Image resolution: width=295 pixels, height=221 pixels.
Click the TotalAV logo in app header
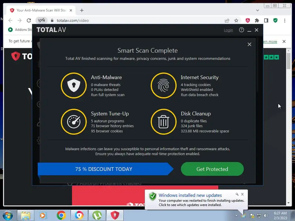(51, 30)
